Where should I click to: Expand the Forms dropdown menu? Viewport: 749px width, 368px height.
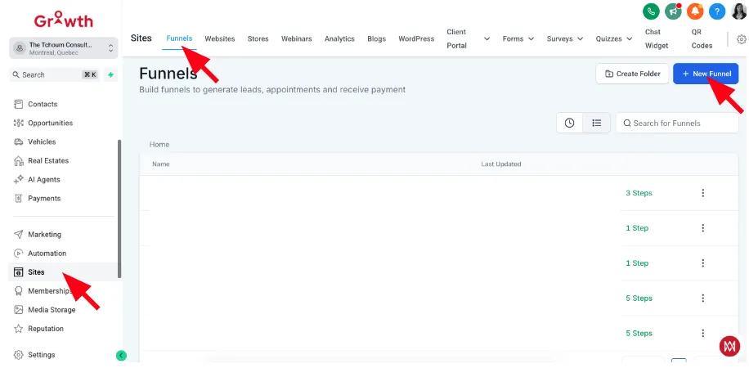[x=518, y=38]
